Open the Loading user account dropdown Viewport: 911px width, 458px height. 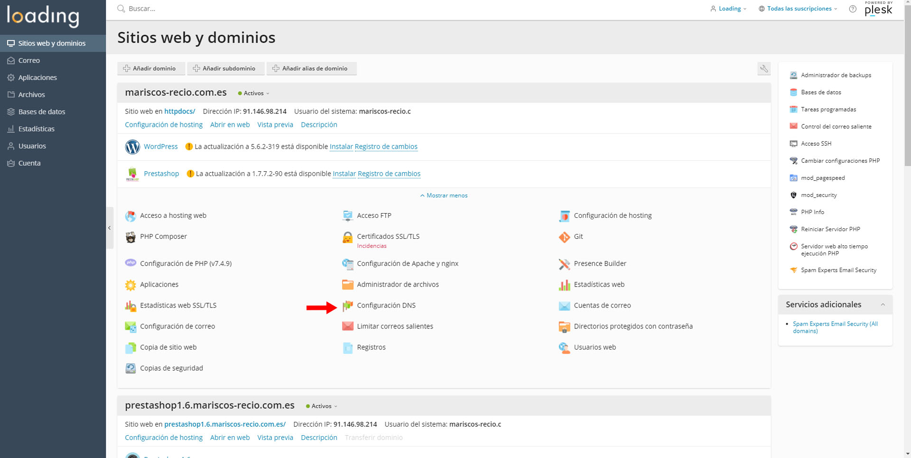(729, 9)
